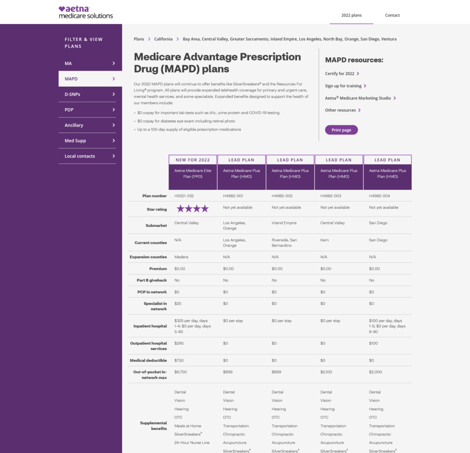Screen dimensions: 470x453
Task: Open Certify for 2022 link
Action: [340, 73]
